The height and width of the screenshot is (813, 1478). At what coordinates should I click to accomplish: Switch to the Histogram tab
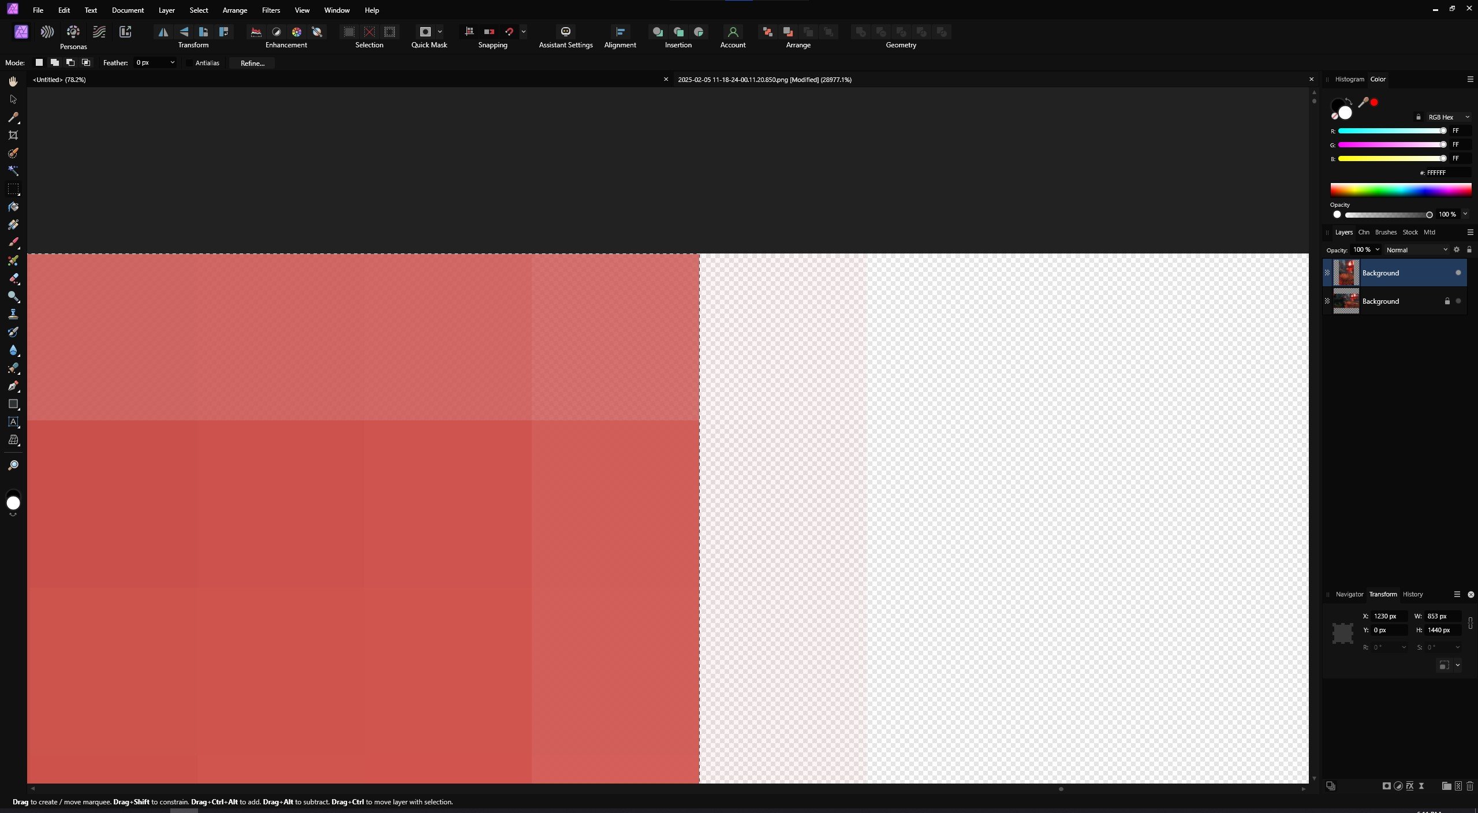pyautogui.click(x=1349, y=79)
